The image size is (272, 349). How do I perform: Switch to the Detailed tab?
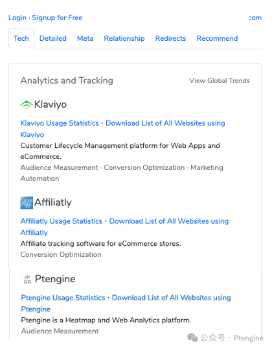[53, 38]
